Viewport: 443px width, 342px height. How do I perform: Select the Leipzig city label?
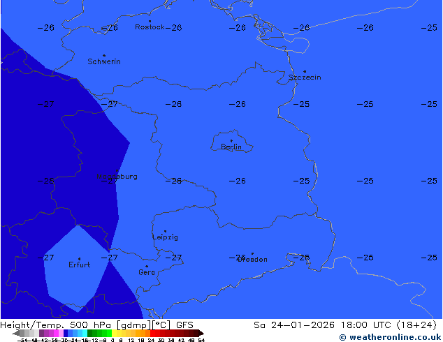pos(166,237)
